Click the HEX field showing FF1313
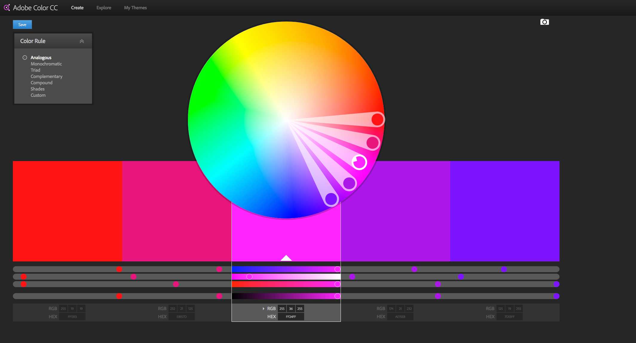Screen dimensions: 636x343 pyautogui.click(x=72, y=317)
